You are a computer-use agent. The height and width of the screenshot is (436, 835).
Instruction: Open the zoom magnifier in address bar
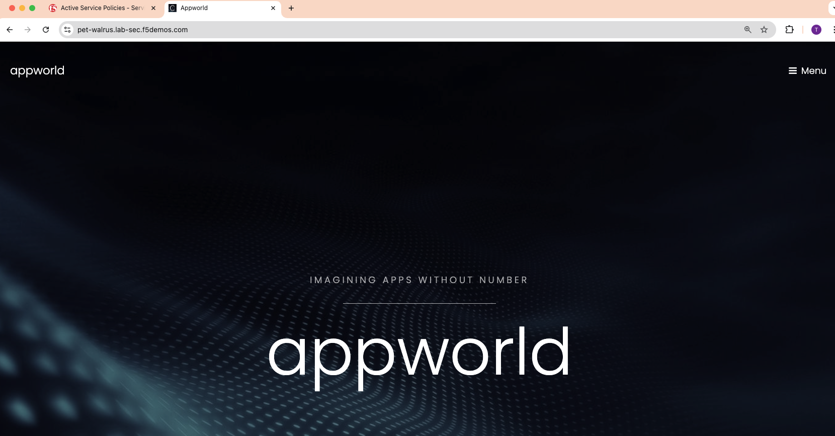[x=748, y=30]
